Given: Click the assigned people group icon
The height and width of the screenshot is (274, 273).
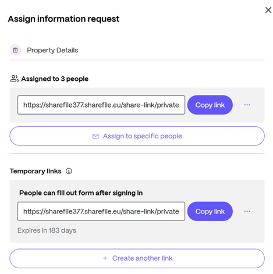Looking at the screenshot, I should [15, 79].
